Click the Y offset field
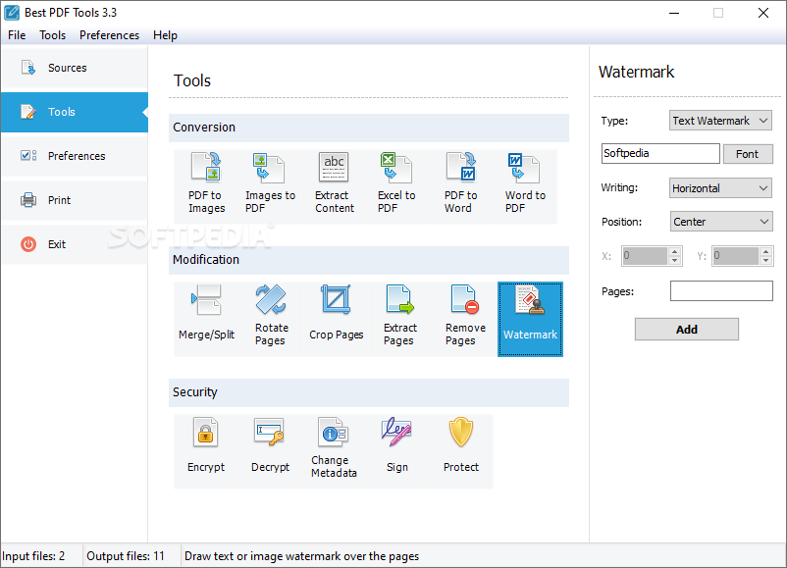Image resolution: width=787 pixels, height=568 pixels. [x=735, y=256]
